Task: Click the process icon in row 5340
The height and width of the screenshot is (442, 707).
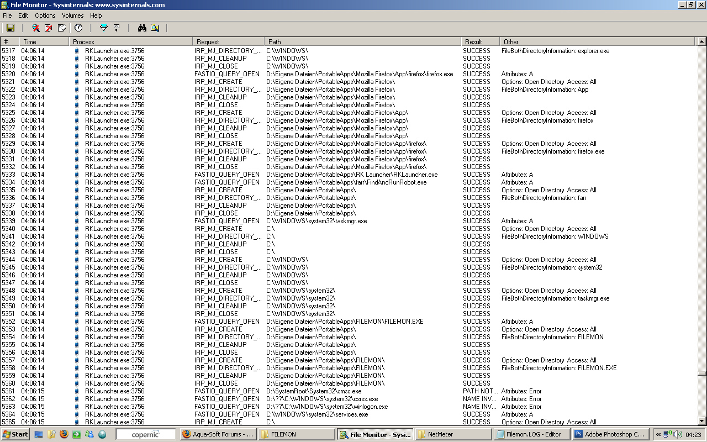Action: (x=77, y=228)
